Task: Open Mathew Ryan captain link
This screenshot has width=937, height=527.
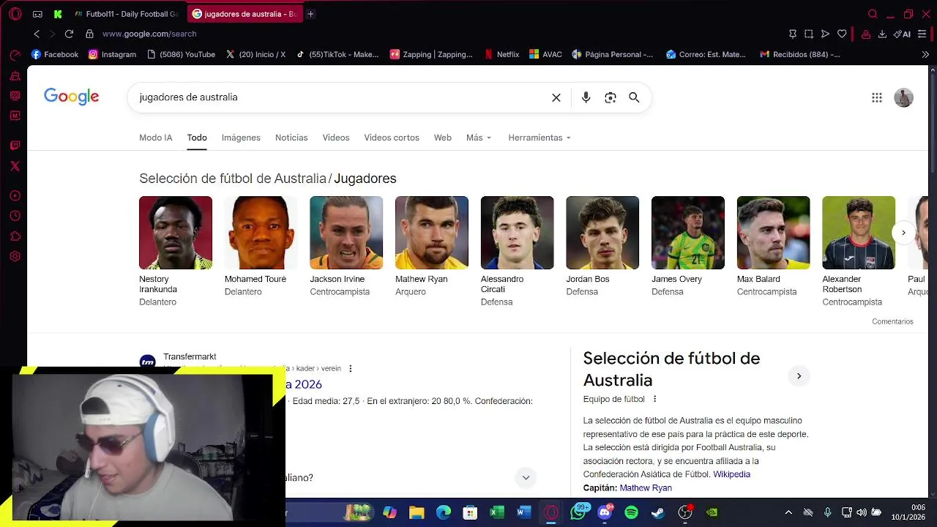Action: (x=646, y=488)
